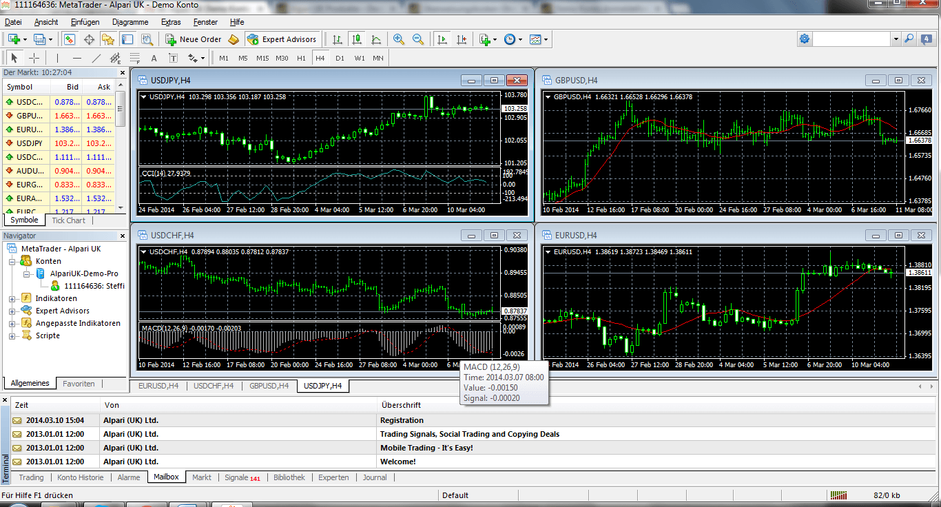Collapse the Konten tree node
The width and height of the screenshot is (941, 507).
(12, 261)
